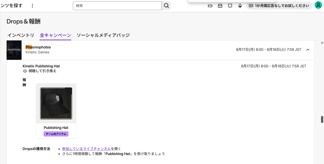The image size is (324, 164).
Task: Click the search magnifier button
Action: click(166, 6)
